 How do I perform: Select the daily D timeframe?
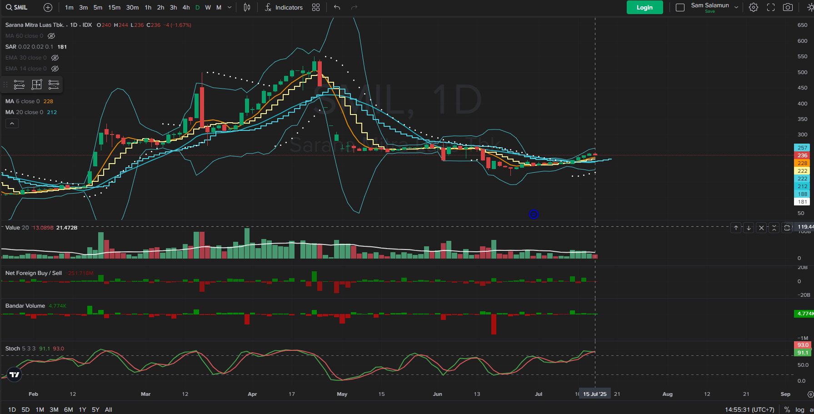click(197, 7)
